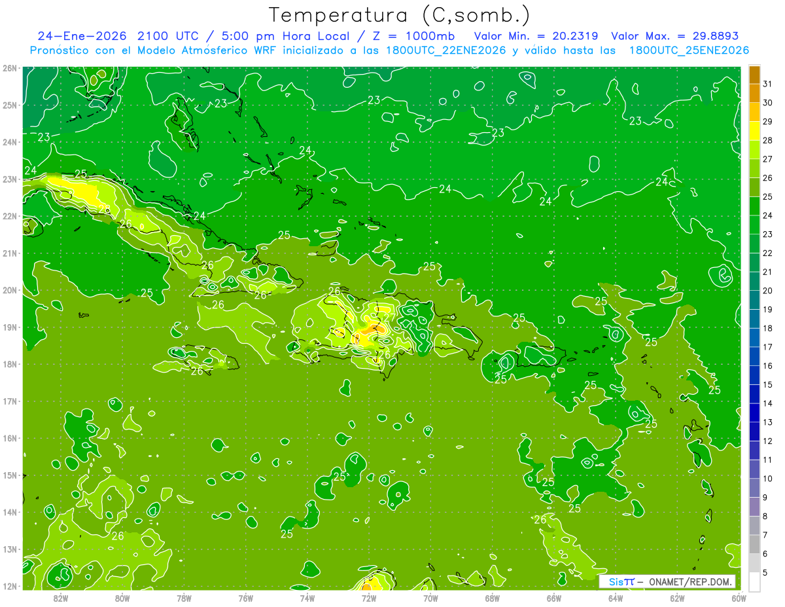The image size is (785, 607).
Task: Click the green legend swatch between 23 and 24
Action: (x=754, y=225)
